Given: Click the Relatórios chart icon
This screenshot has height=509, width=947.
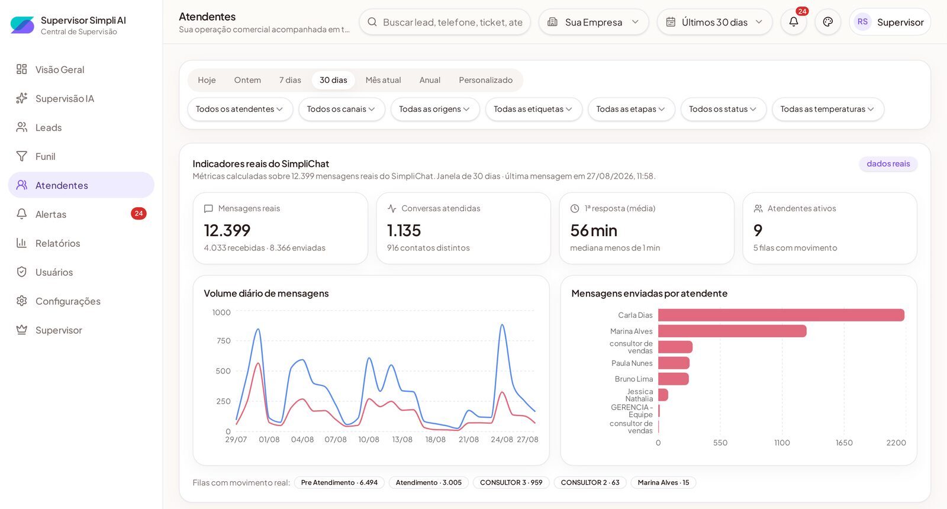Looking at the screenshot, I should (x=21, y=243).
